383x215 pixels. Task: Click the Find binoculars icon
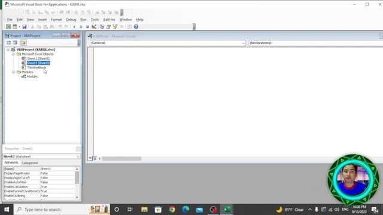pyautogui.click(x=52, y=26)
